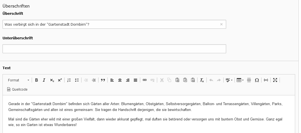Insert a block quote
301x133 pixels.
[103, 80]
